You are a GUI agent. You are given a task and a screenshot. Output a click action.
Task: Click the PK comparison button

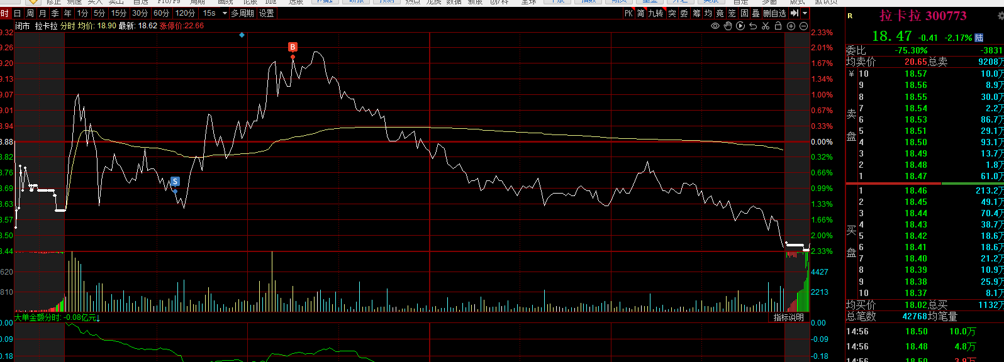(x=628, y=13)
